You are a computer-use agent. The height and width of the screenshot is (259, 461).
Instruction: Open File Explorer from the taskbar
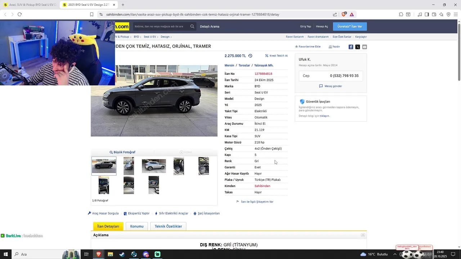pos(110,254)
